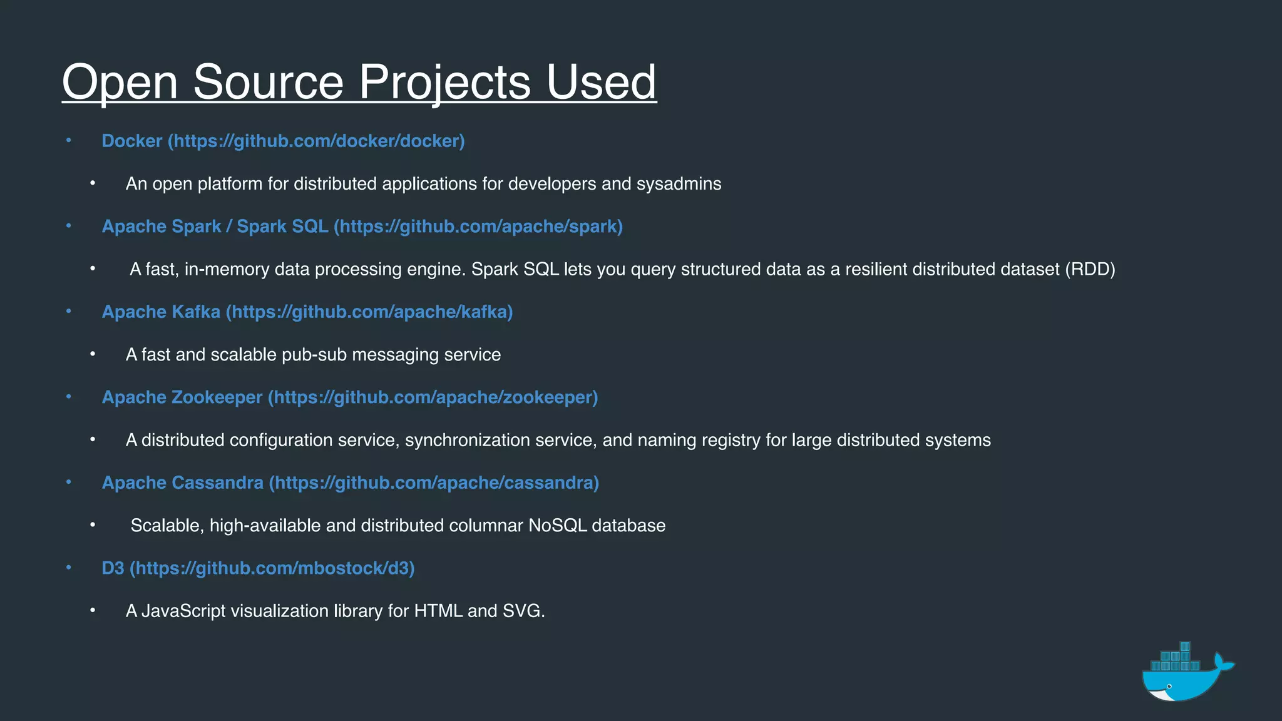Click text 'Scalable, high-available and distributed columnar NoSQL database'
Image resolution: width=1282 pixels, height=721 pixels.
click(398, 526)
